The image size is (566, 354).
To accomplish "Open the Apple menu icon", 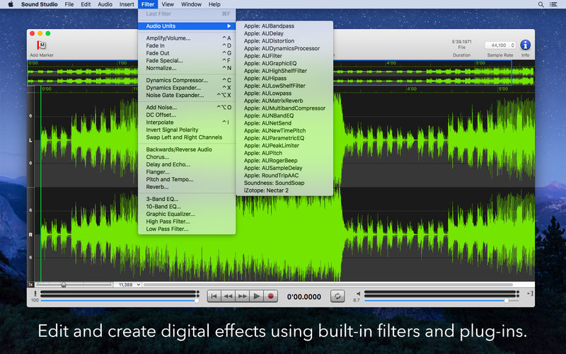I will click(x=11, y=4).
